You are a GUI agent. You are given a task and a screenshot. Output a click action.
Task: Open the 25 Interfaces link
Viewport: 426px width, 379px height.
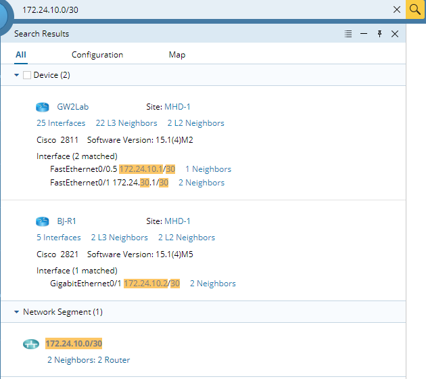(61, 123)
